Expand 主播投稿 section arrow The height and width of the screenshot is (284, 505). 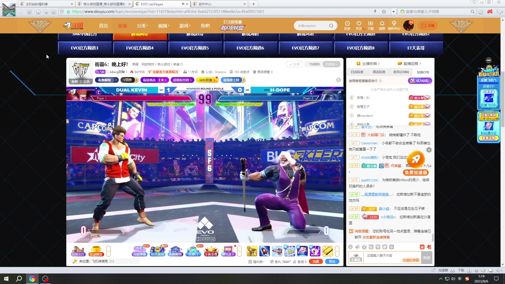[x=379, y=64]
